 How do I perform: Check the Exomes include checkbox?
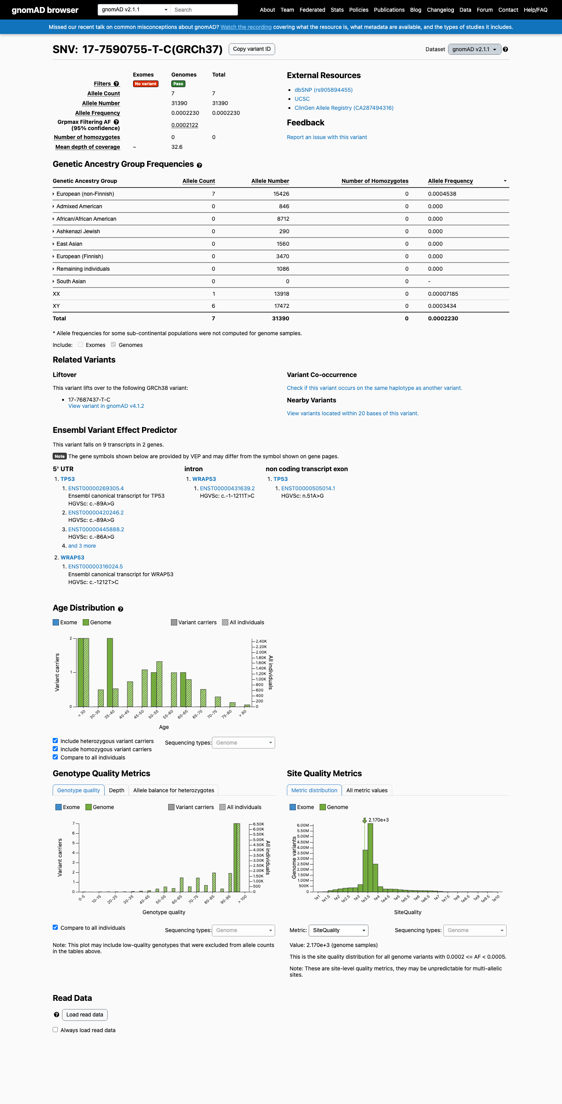pyautogui.click(x=80, y=345)
